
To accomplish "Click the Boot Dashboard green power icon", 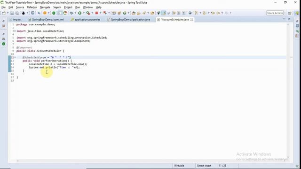I will point(54,13).
